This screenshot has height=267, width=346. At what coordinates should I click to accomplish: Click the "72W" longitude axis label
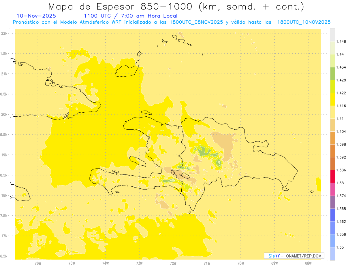point(173,263)
